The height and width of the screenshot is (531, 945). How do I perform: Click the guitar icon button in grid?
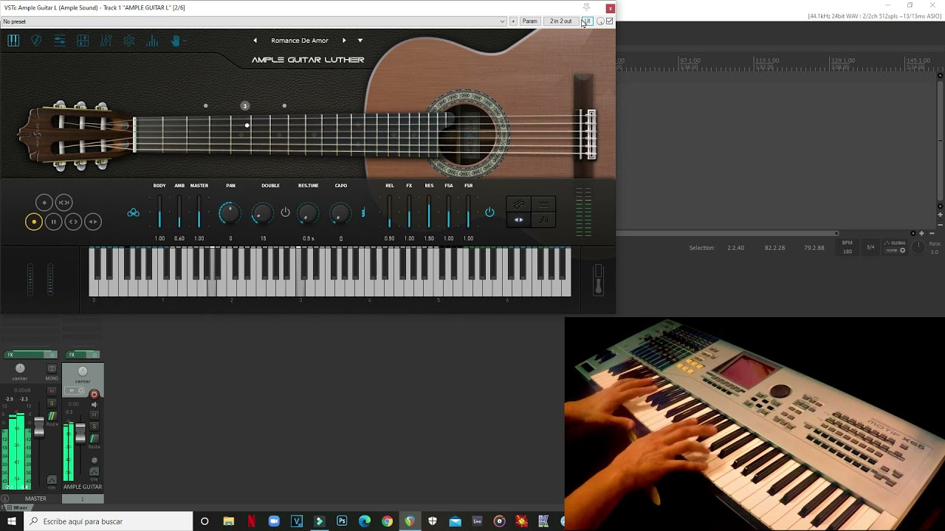click(x=518, y=204)
